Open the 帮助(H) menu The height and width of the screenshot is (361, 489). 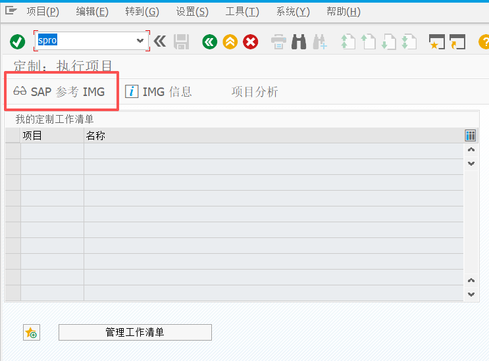(x=344, y=12)
